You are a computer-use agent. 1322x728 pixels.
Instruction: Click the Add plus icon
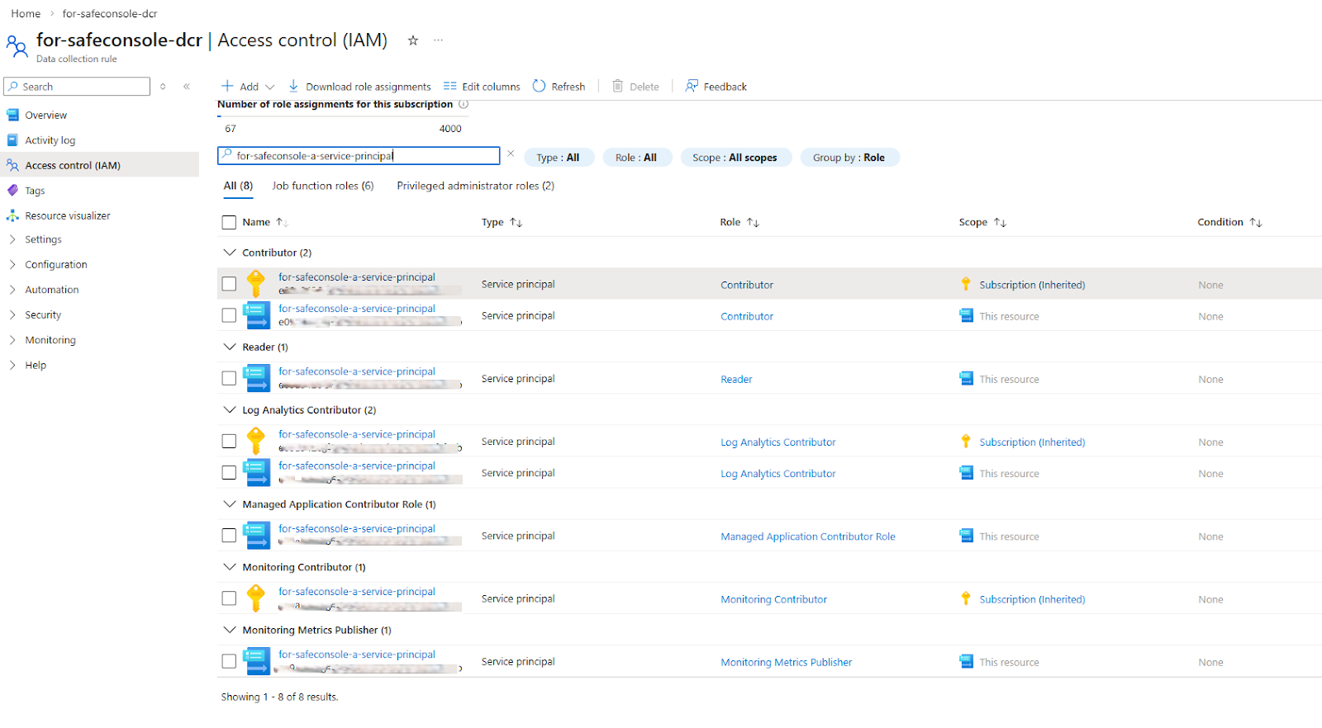(x=227, y=86)
